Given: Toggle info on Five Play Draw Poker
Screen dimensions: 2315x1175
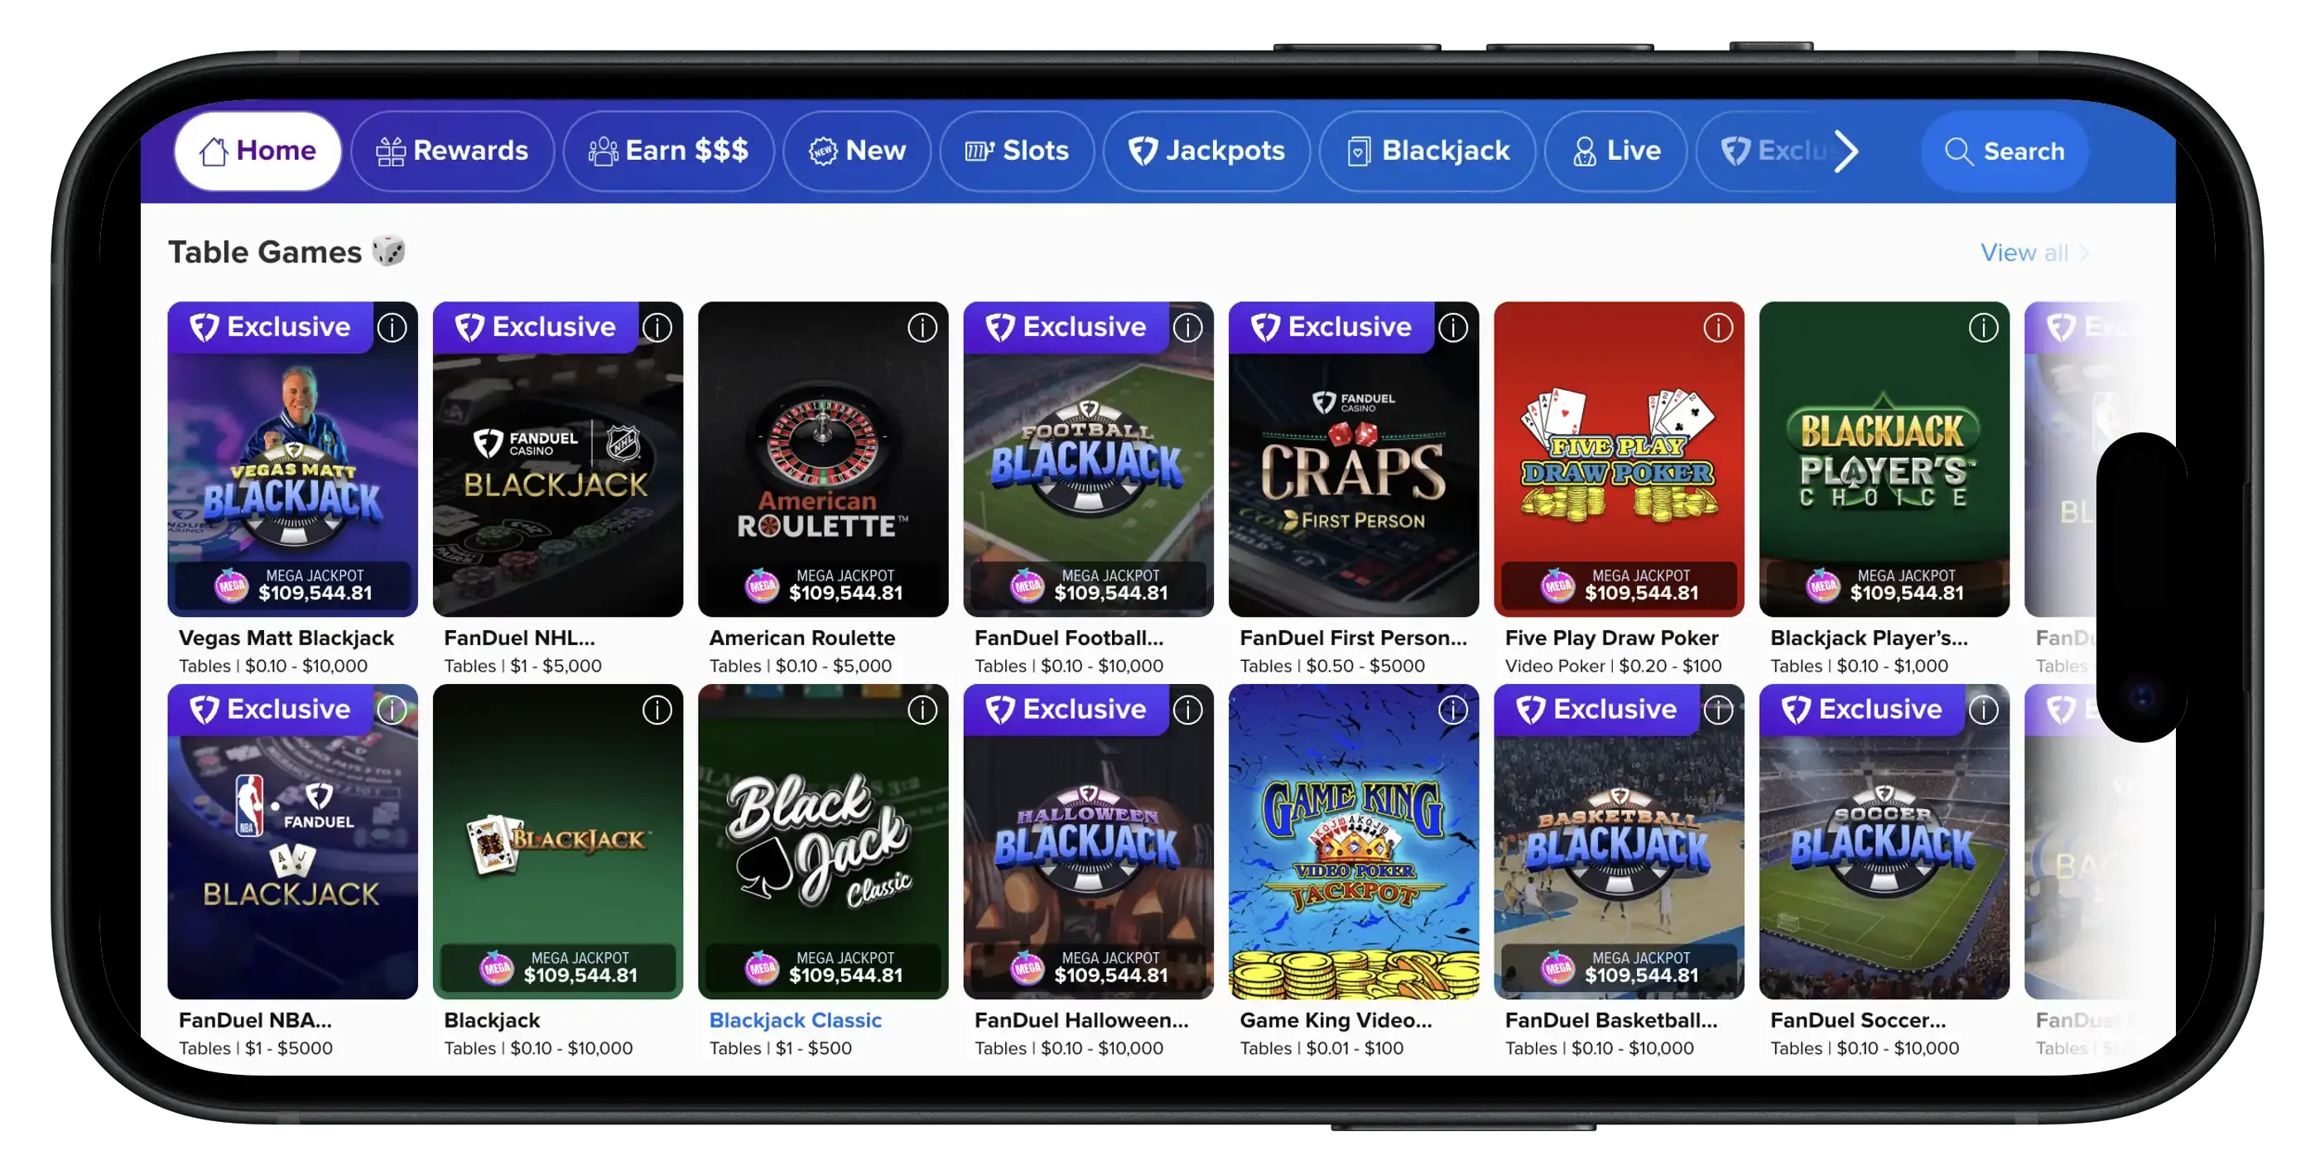Looking at the screenshot, I should click(x=1717, y=328).
